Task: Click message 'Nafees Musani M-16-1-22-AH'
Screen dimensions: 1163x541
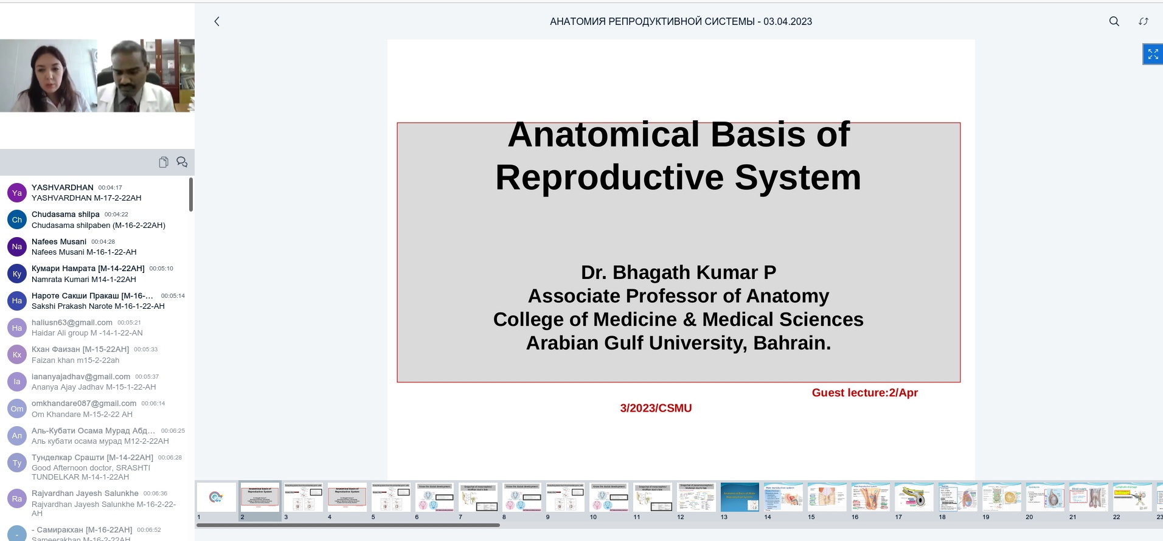Action: click(x=84, y=252)
